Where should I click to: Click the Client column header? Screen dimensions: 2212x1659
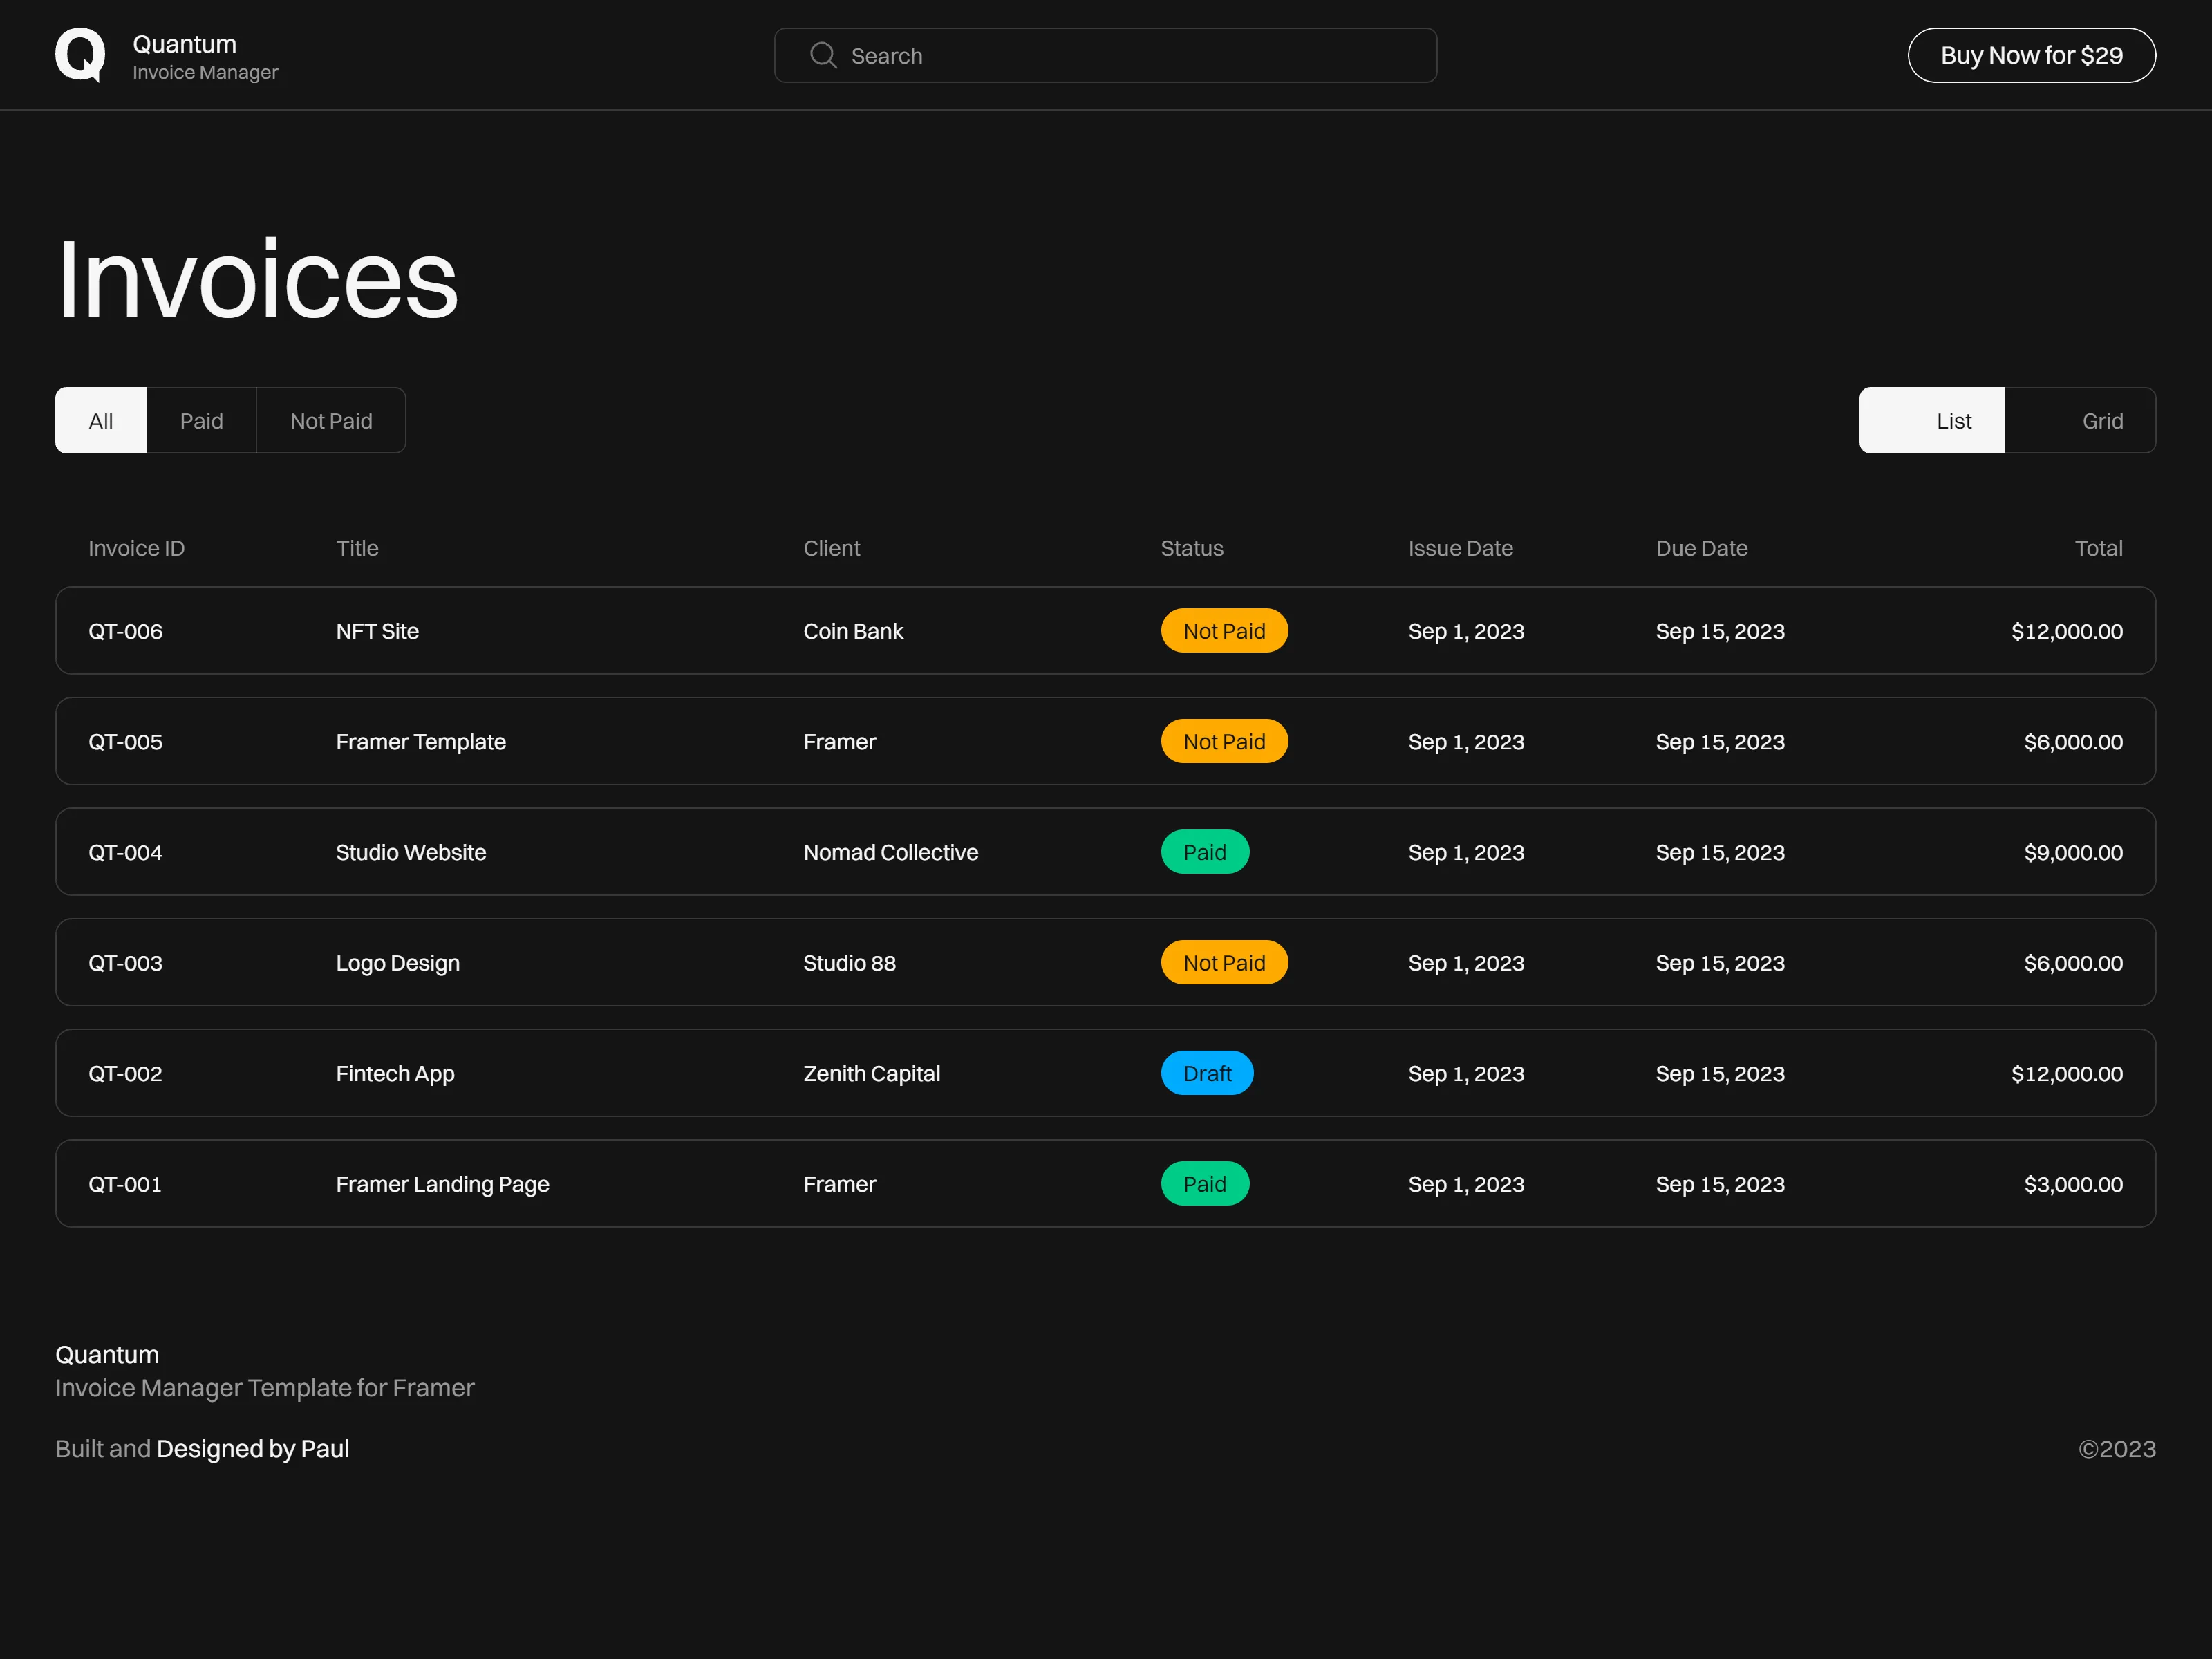832,548
